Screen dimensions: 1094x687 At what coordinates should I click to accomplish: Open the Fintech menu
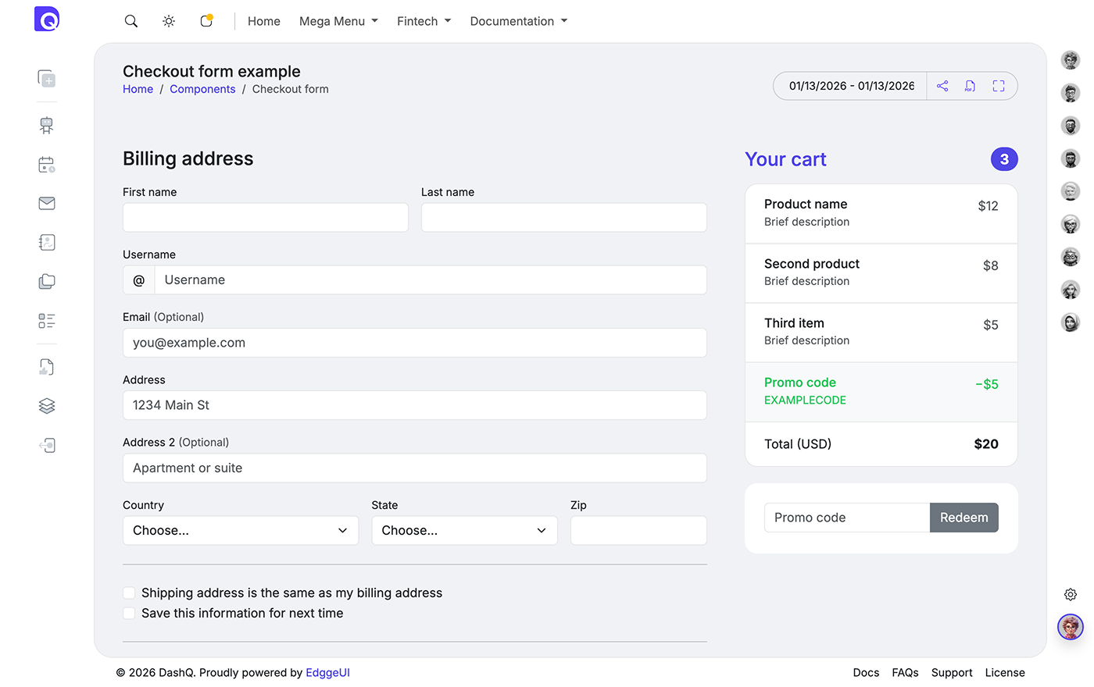424,21
